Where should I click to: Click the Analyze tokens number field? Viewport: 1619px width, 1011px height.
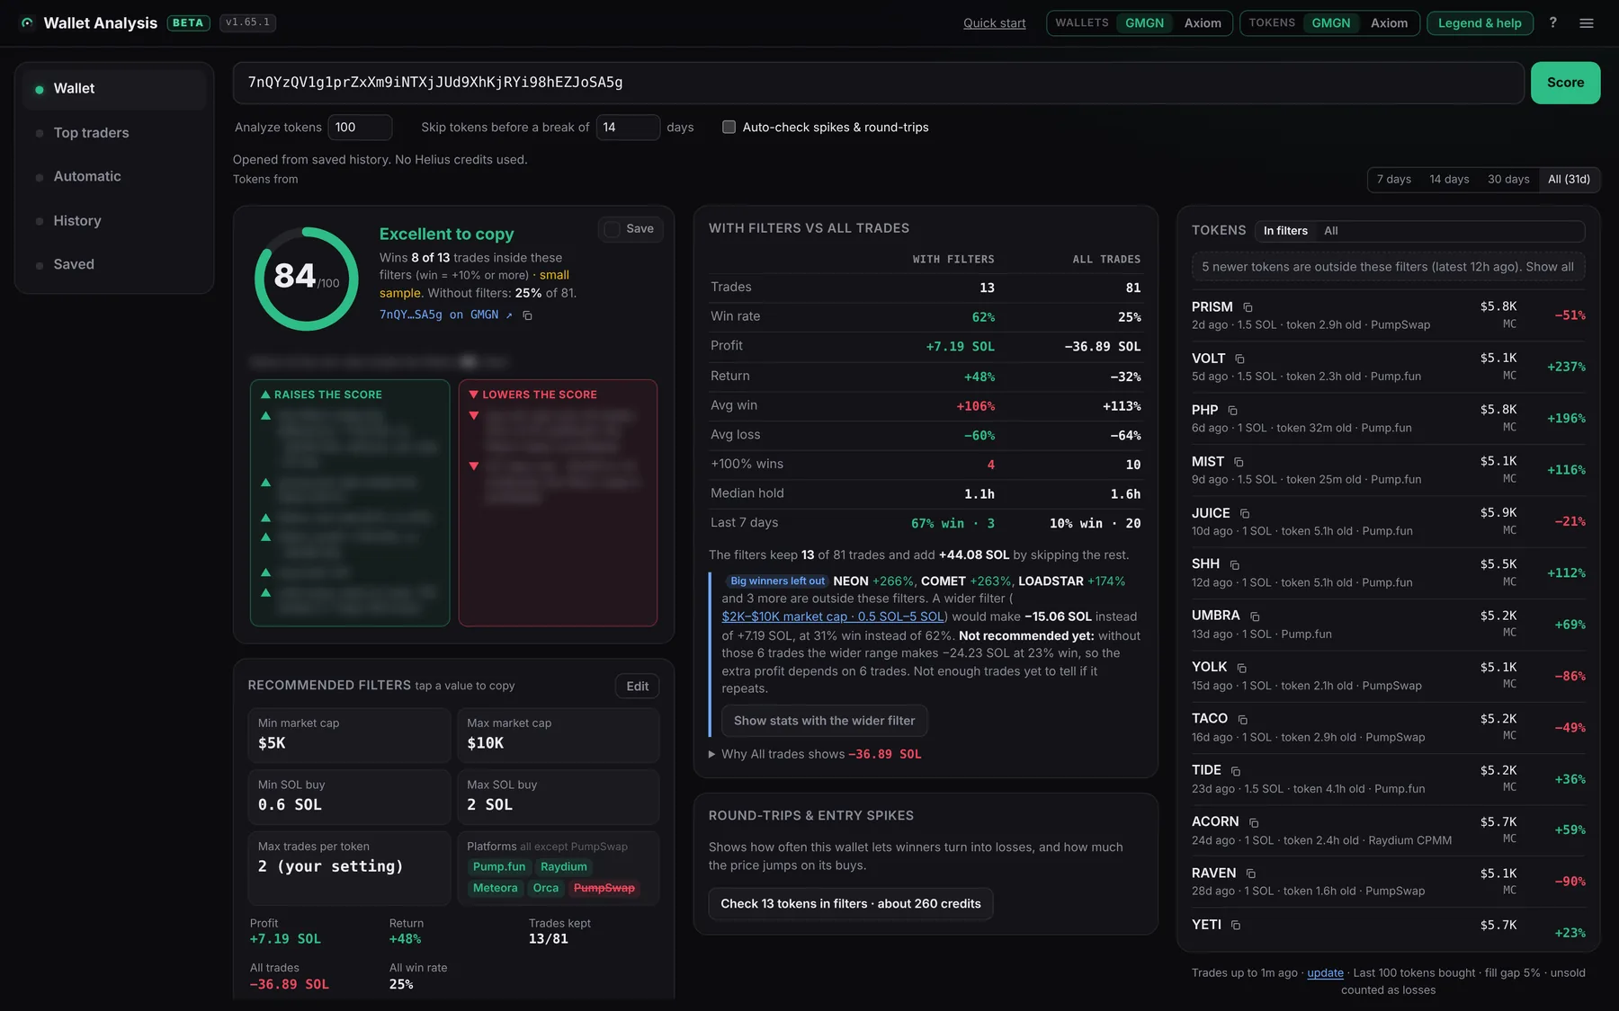point(360,128)
